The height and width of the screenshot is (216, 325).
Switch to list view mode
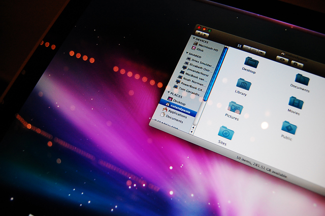(x=248, y=48)
